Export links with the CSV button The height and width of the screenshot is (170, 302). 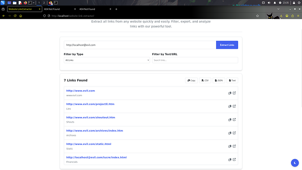205,81
